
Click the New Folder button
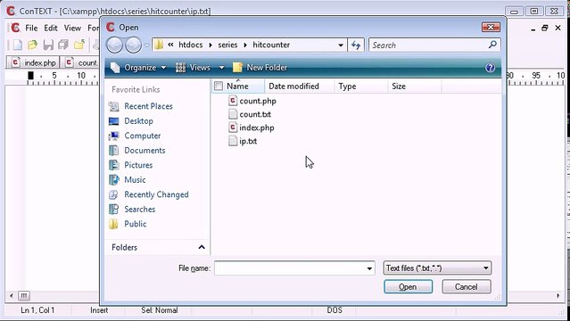(x=260, y=68)
